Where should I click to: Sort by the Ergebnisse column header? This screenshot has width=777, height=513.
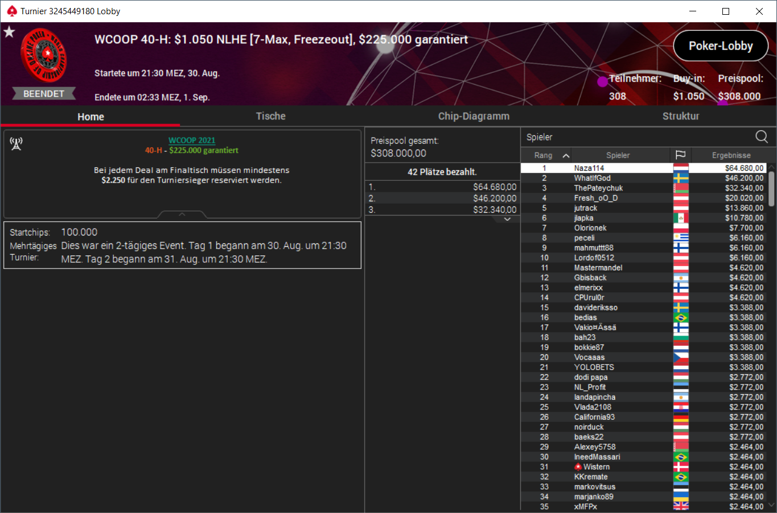click(731, 155)
